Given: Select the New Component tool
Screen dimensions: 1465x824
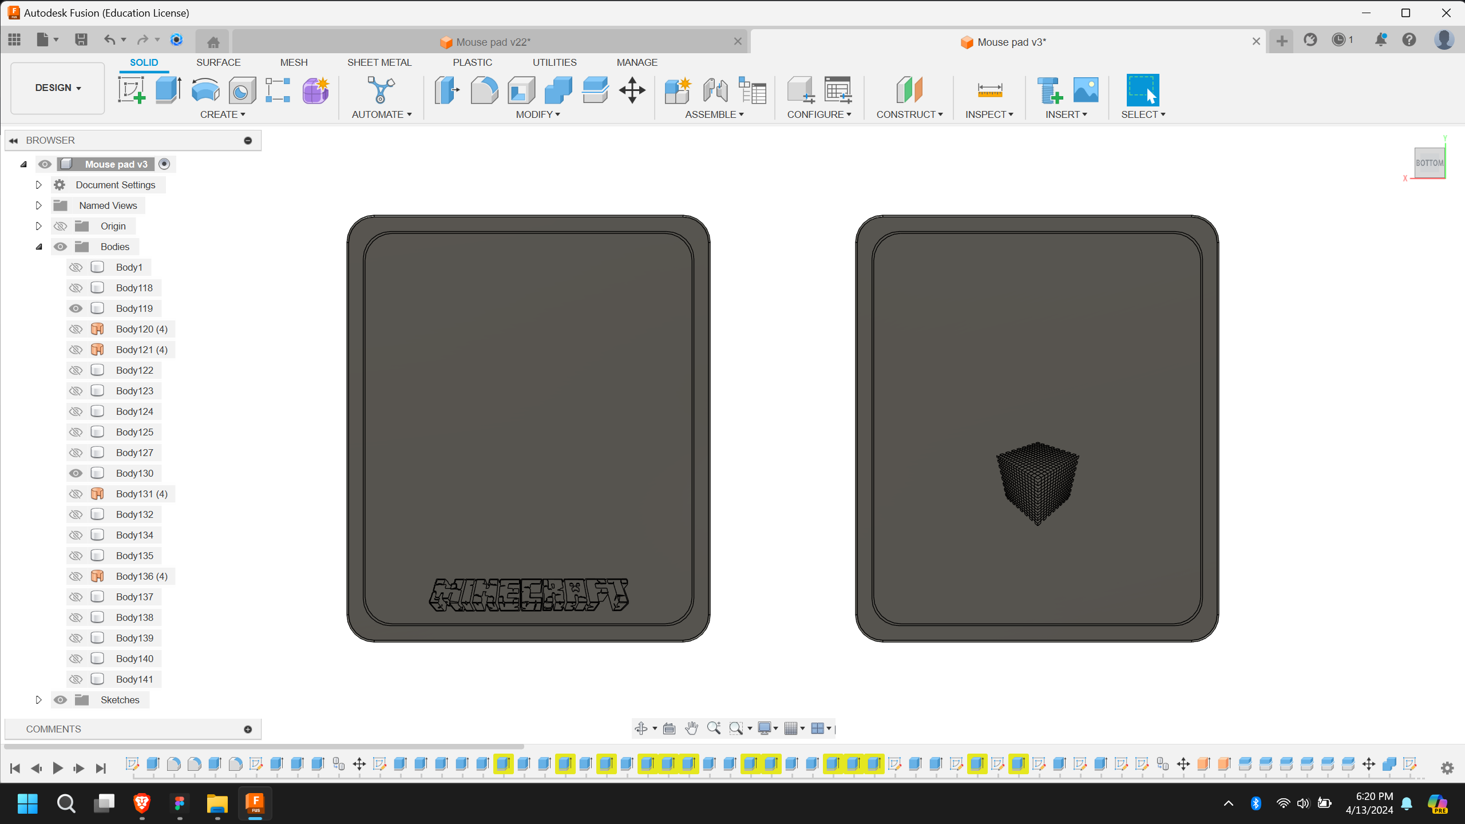Looking at the screenshot, I should pos(678,90).
